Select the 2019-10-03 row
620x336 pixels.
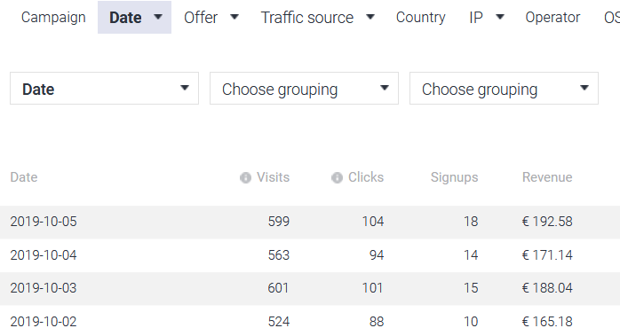point(310,288)
